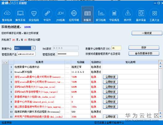Click the 100% progress value
Image resolution: width=163 pixels, height=125 pixels.
click(28, 27)
